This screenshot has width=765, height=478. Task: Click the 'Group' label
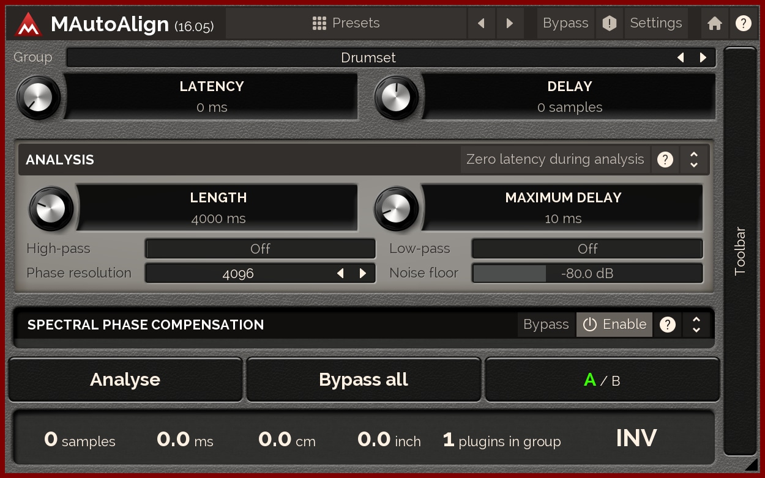click(33, 57)
